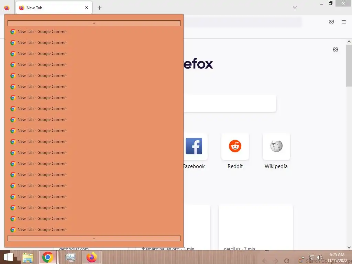Select the New Tab tab in Firefox
Screen dimensions: 352x264
point(54,8)
